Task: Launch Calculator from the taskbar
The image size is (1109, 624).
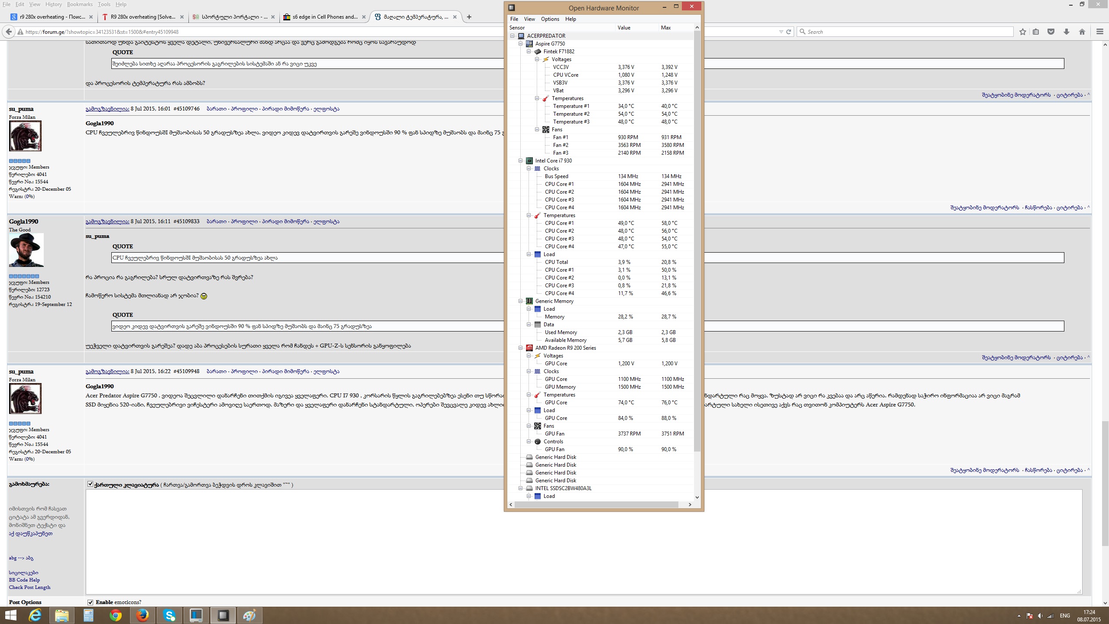Action: (88, 615)
